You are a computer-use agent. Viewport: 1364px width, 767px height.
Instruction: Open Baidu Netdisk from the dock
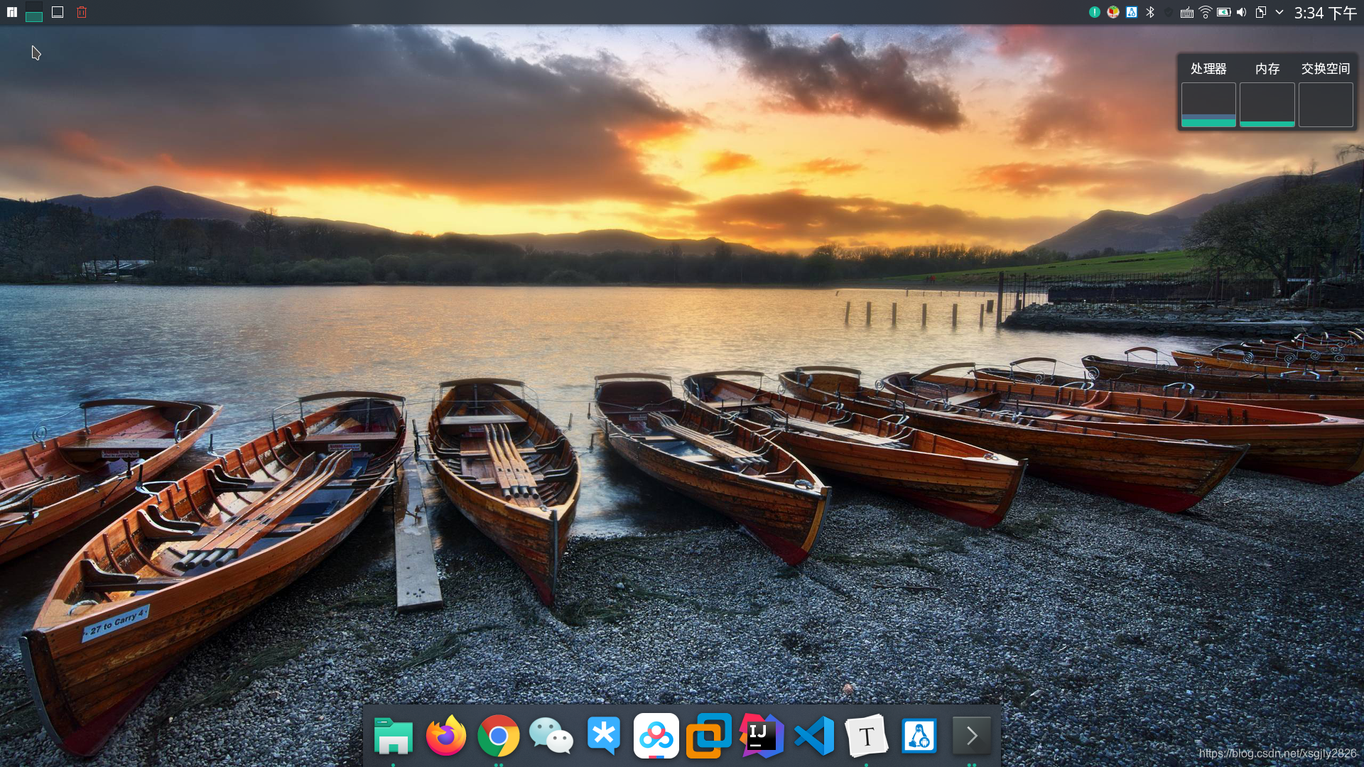pos(656,736)
